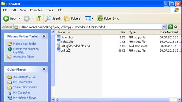Screen dimensions: 182x102
Task: Open My Documents link
Action: (x=22, y=82)
